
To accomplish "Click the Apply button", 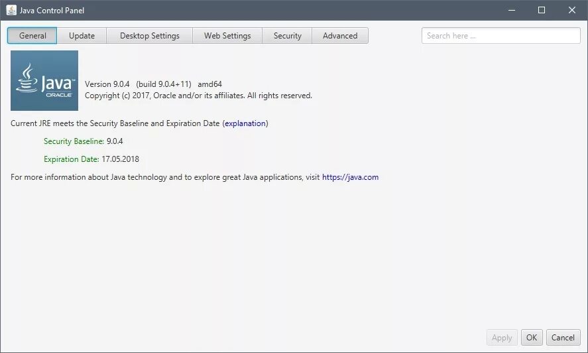I will (x=502, y=338).
